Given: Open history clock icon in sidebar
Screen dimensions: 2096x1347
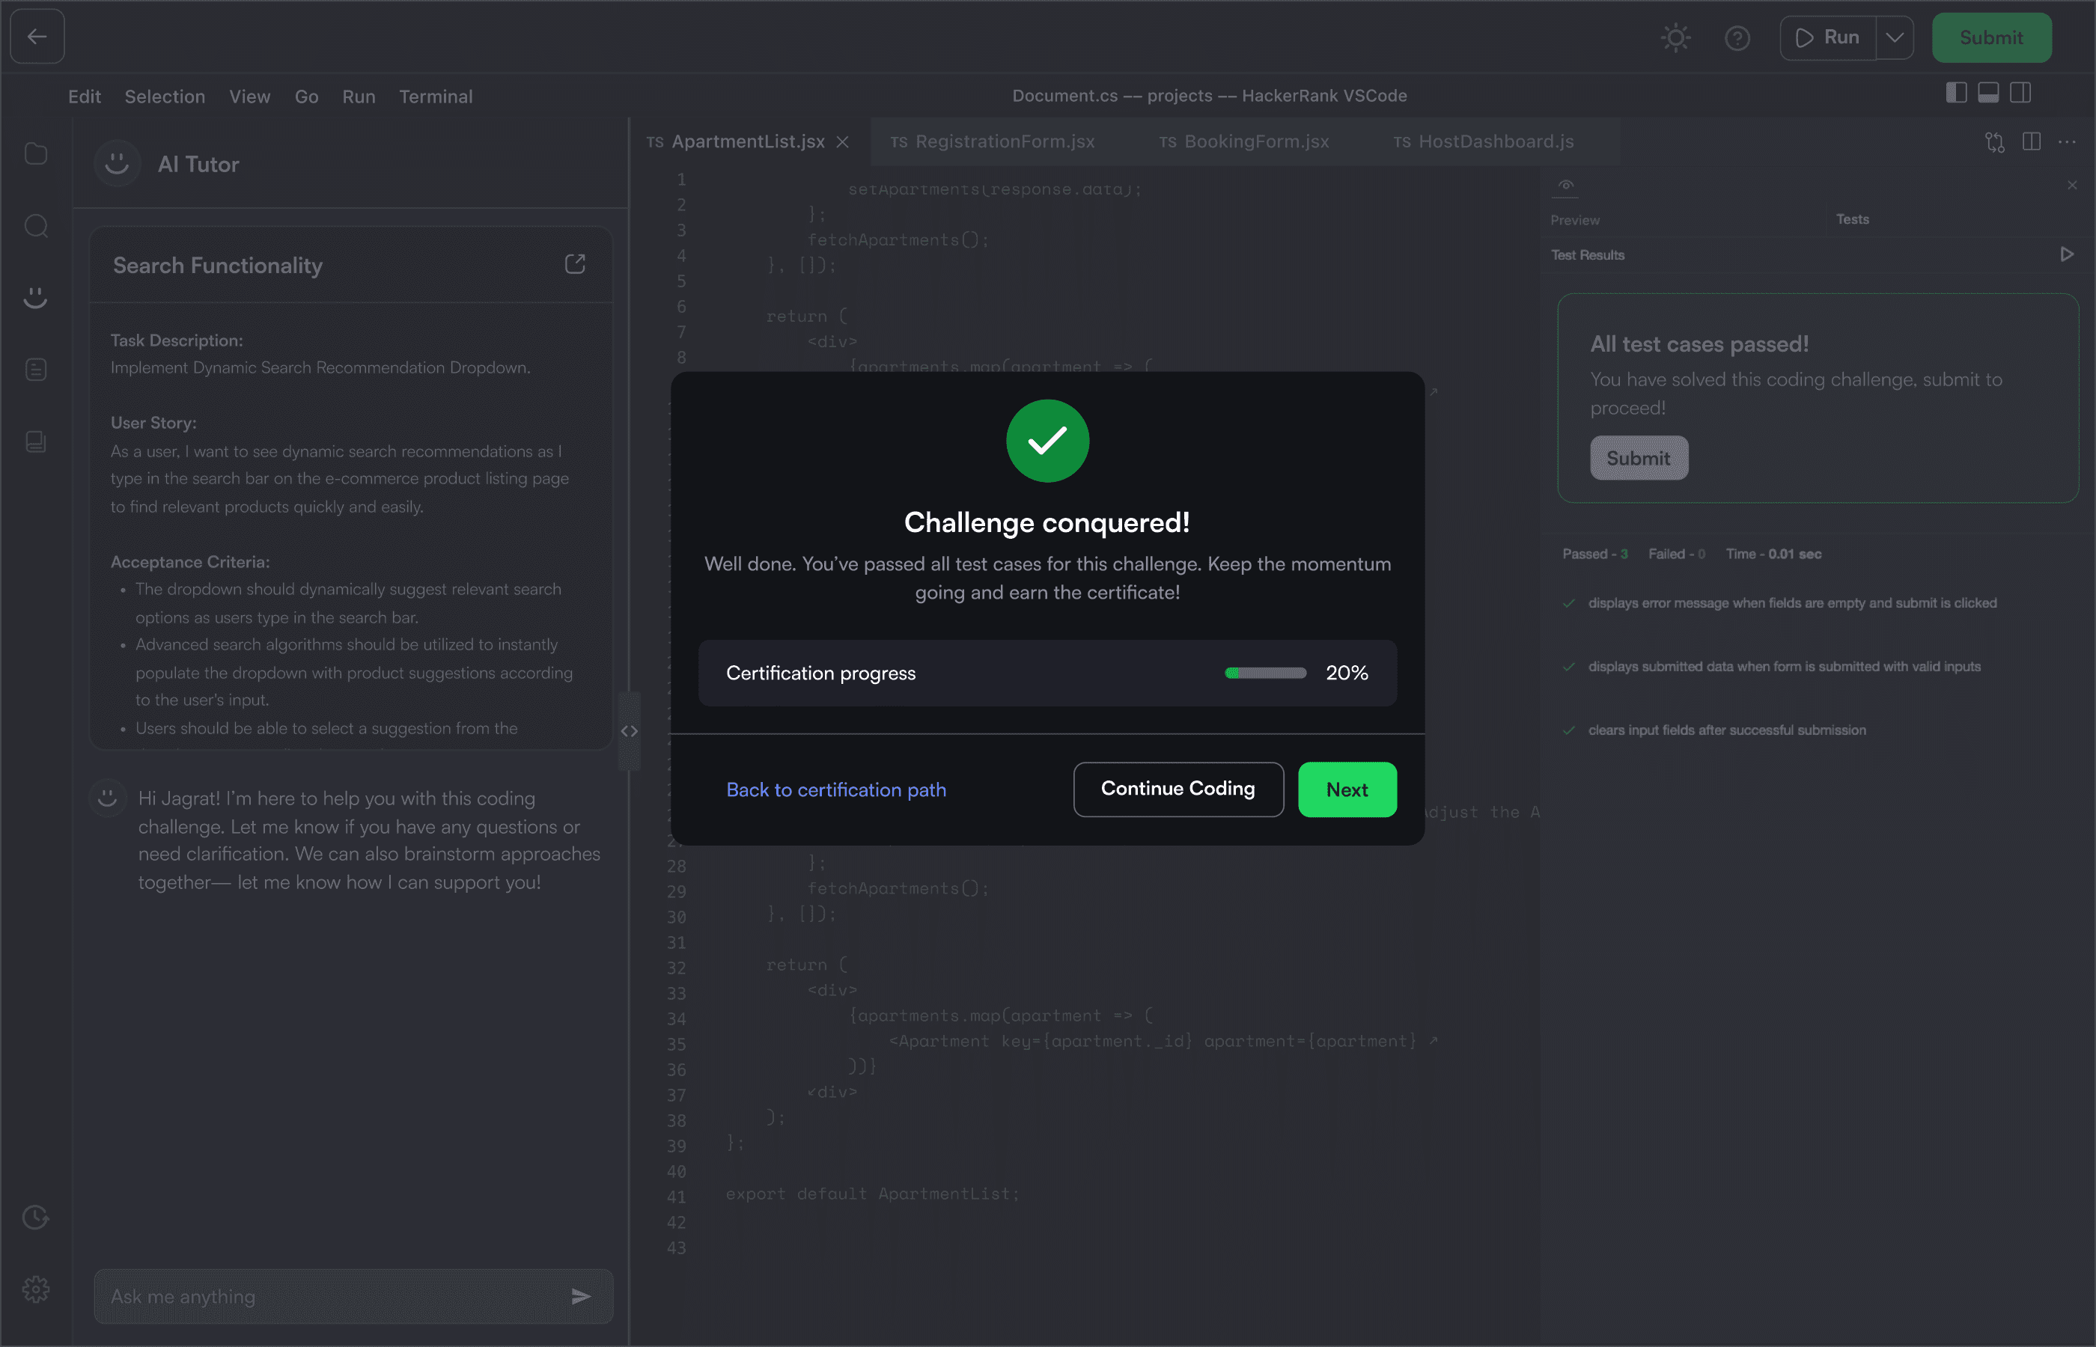Looking at the screenshot, I should 36,1217.
